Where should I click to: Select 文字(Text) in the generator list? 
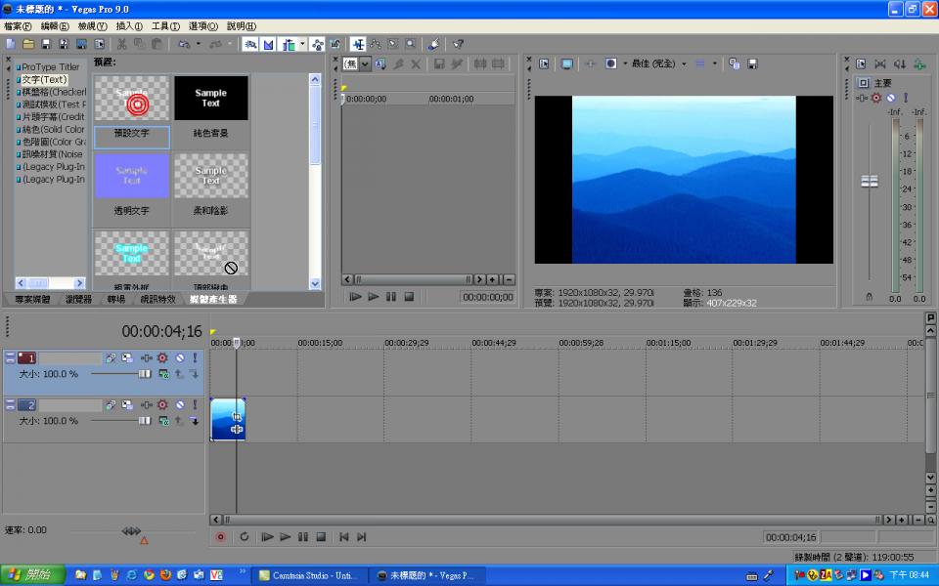click(x=45, y=80)
